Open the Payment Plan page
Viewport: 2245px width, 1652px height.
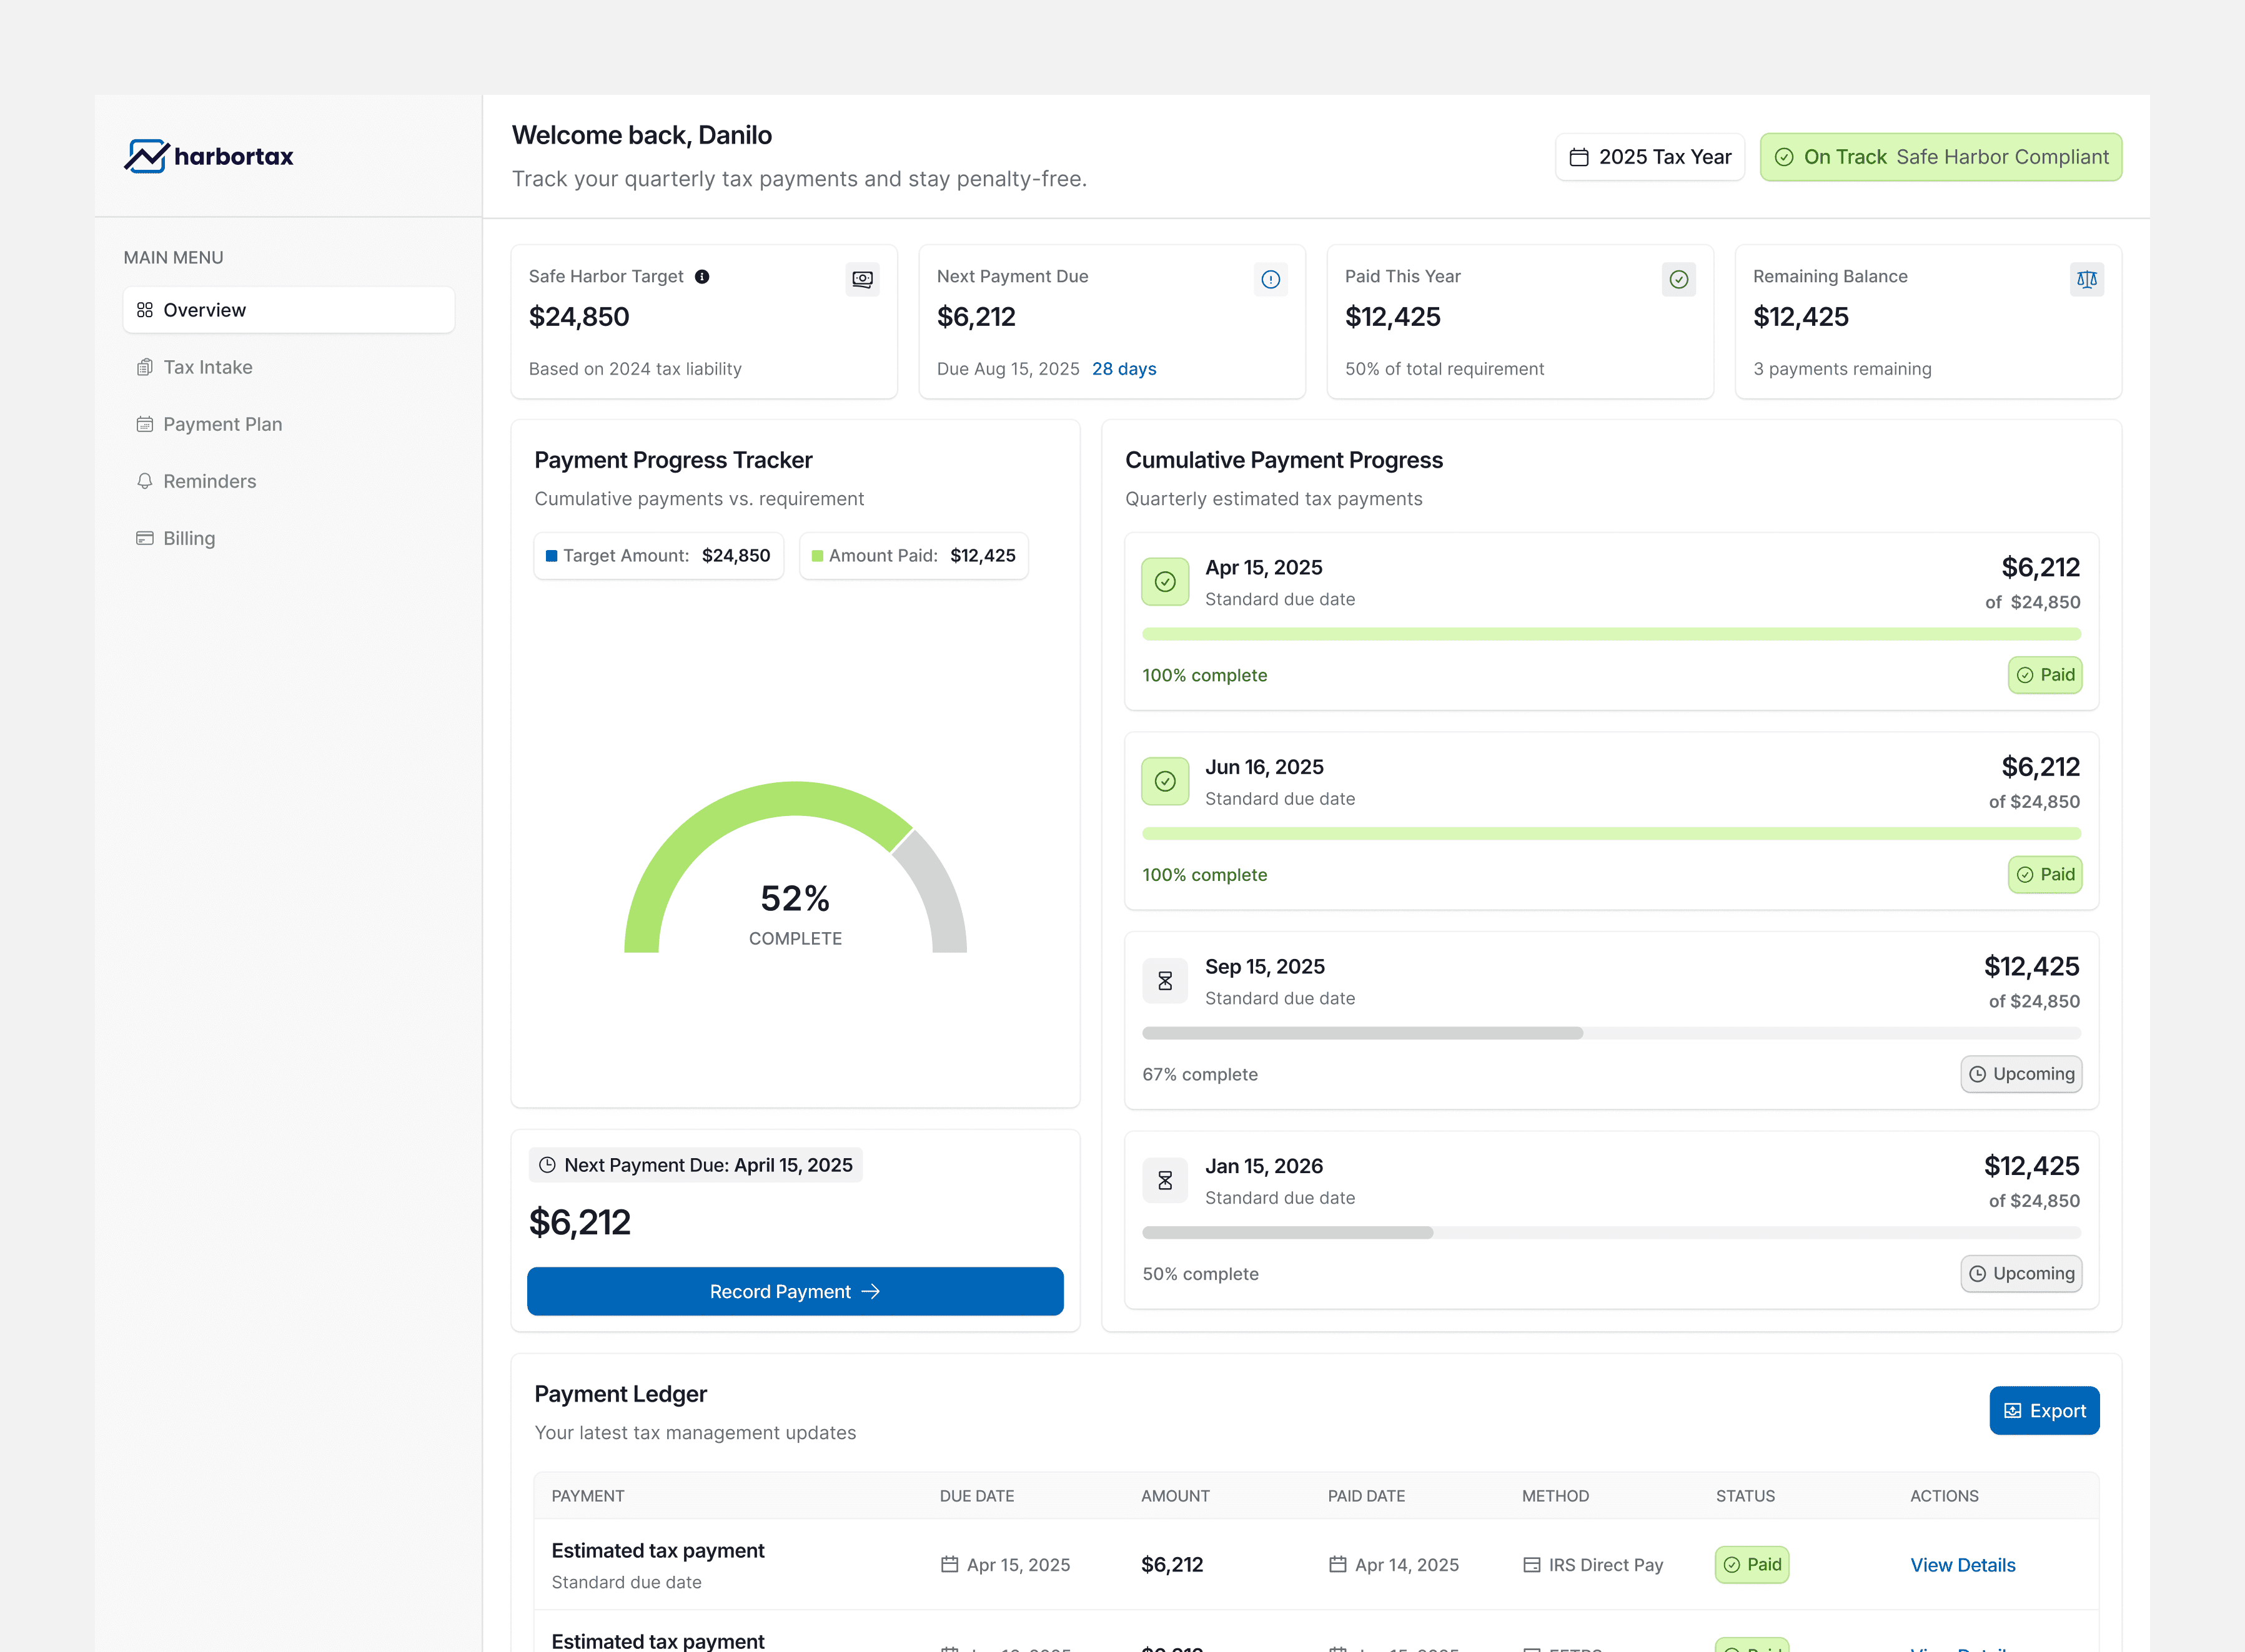tap(222, 424)
